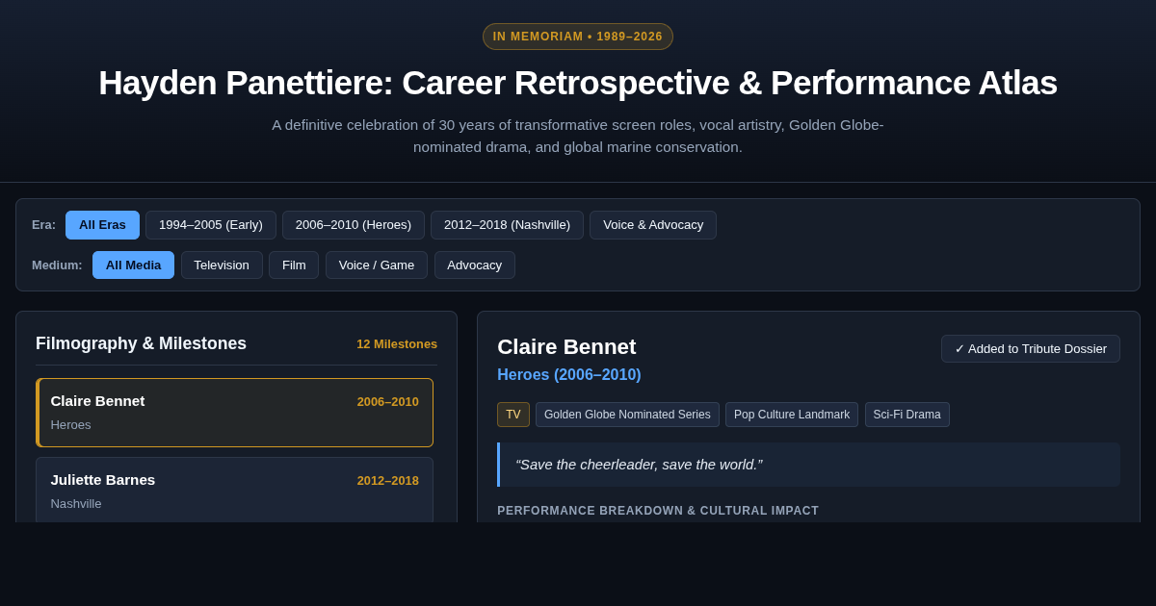Click the Golden Globe Nominated Series tag
Screen dimensions: 1156x606
click(627, 415)
